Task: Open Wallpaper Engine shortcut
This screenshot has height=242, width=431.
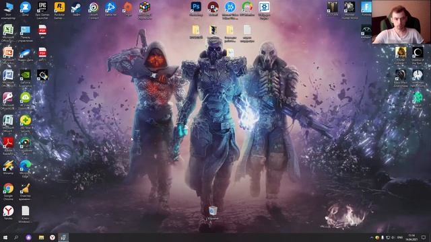Action: click(264, 7)
